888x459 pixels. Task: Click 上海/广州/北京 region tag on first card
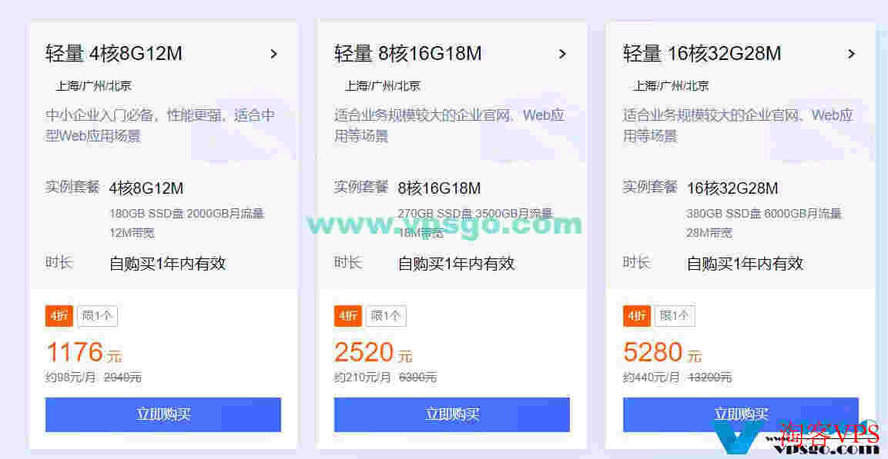pos(93,86)
